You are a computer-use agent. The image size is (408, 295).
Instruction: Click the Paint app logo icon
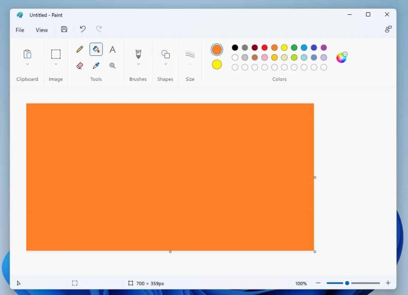point(20,15)
